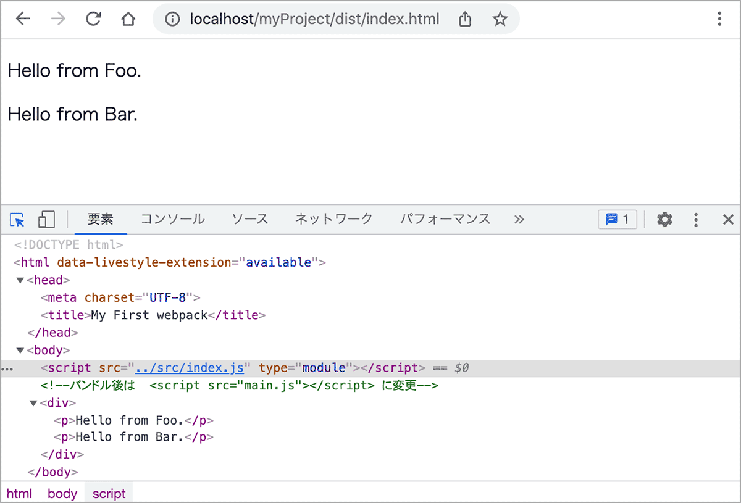Click the page text Hello from Foo.
The image size is (741, 503).
pos(75,70)
